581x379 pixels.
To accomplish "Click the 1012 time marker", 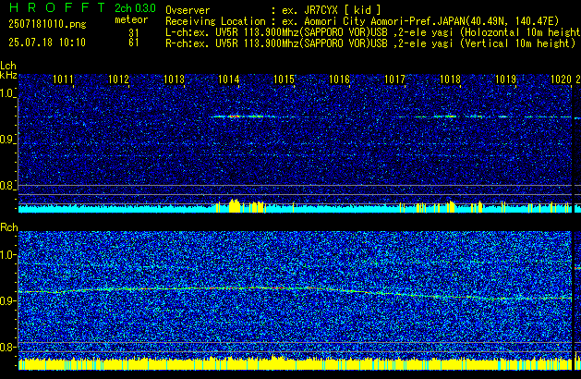I will [118, 79].
